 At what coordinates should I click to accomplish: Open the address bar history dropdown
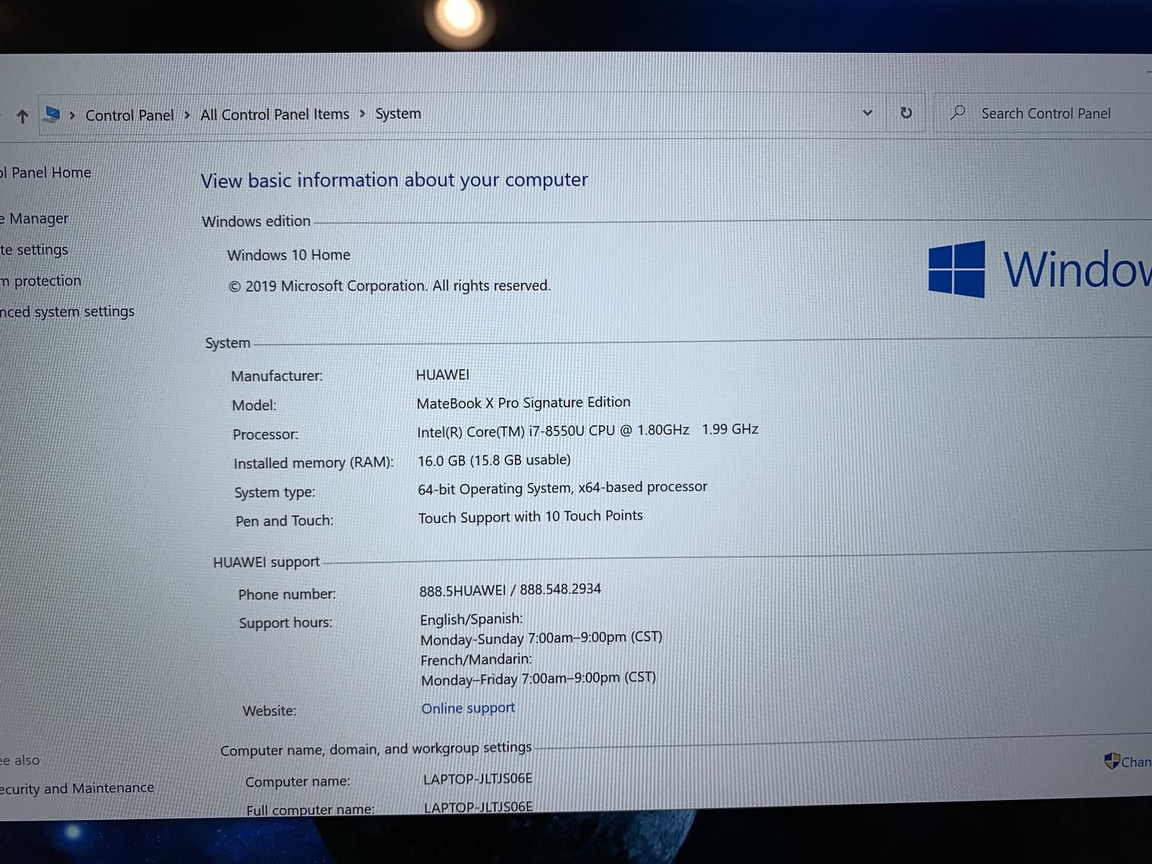point(867,113)
